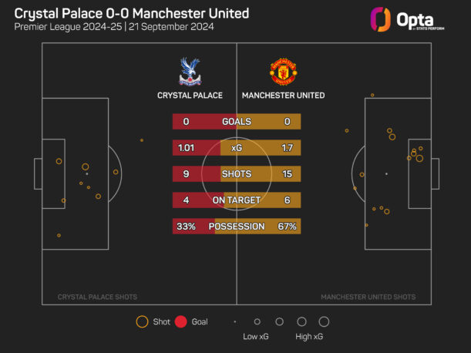This screenshot has width=471, height=353.
Task: Click the ON TARGET stat label
Action: coord(237,200)
